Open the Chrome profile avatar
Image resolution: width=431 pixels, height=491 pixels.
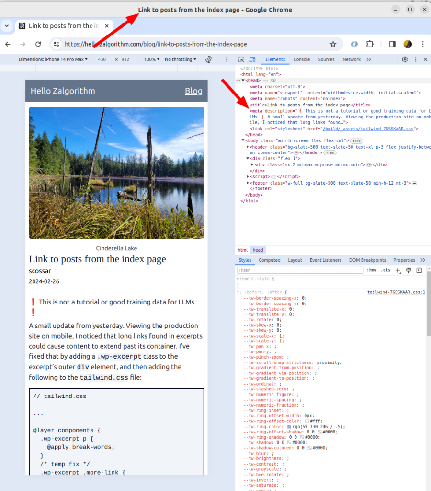point(408,44)
